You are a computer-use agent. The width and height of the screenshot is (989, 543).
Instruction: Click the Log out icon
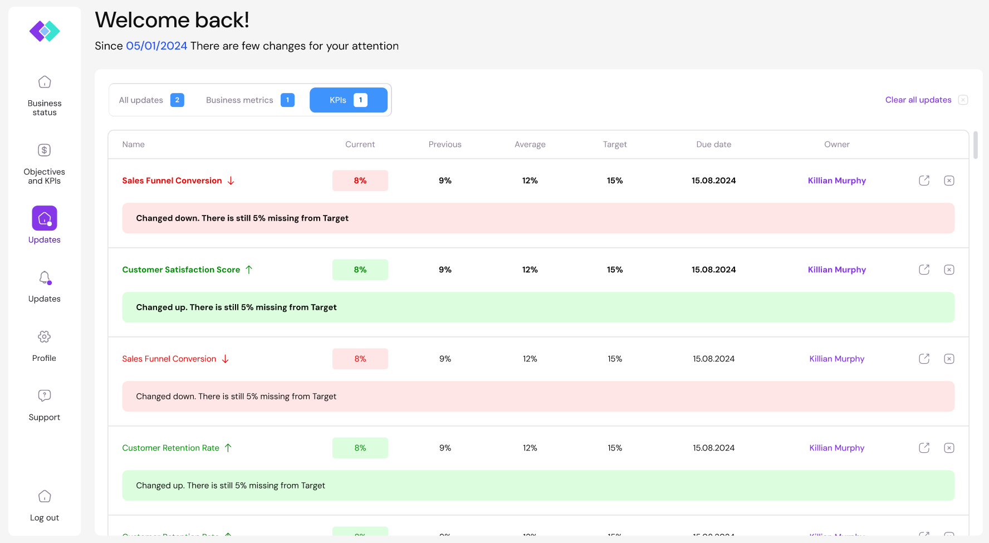[45, 496]
